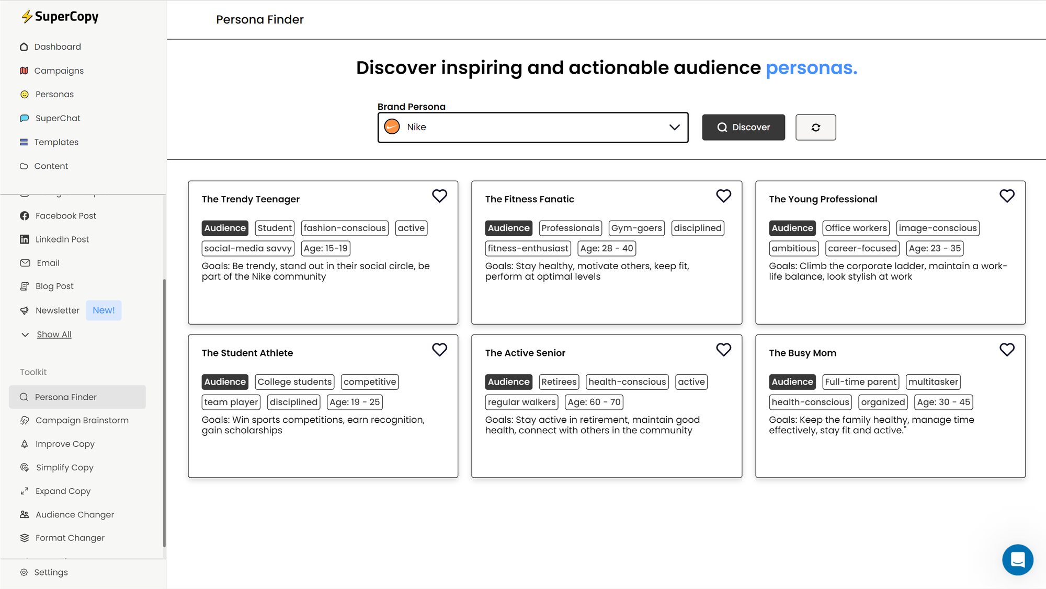This screenshot has height=589, width=1046.
Task: Open the Templates menu item
Action: [x=57, y=142]
